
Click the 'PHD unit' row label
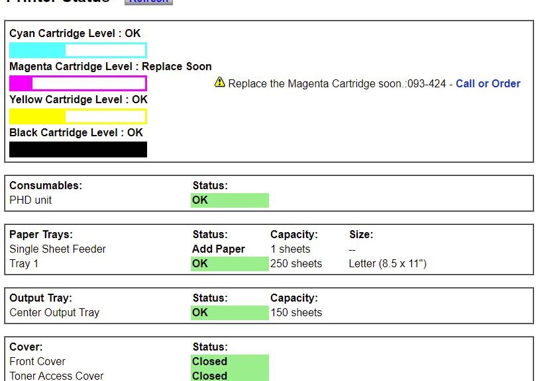tap(30, 200)
